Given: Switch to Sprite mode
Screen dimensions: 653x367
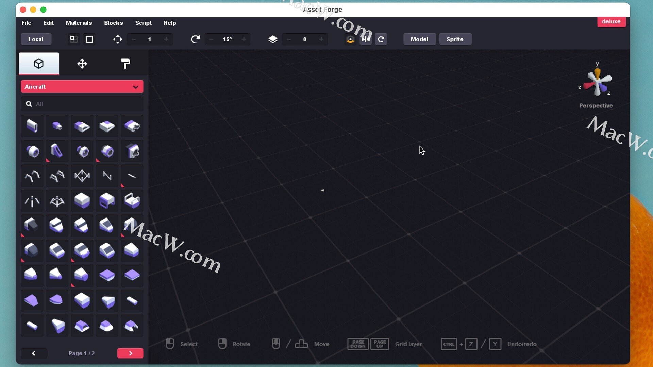Looking at the screenshot, I should pyautogui.click(x=455, y=39).
